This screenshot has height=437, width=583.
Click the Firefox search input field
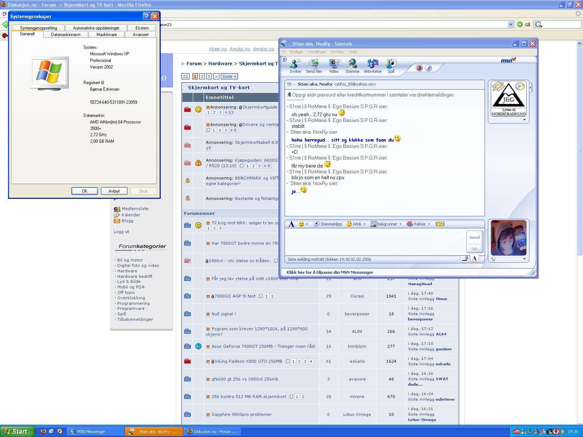[562, 24]
